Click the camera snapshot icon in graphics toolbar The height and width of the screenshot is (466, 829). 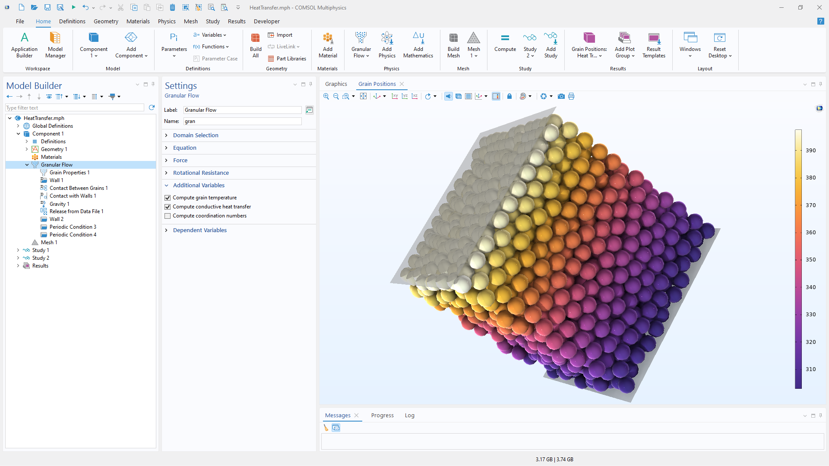point(561,96)
